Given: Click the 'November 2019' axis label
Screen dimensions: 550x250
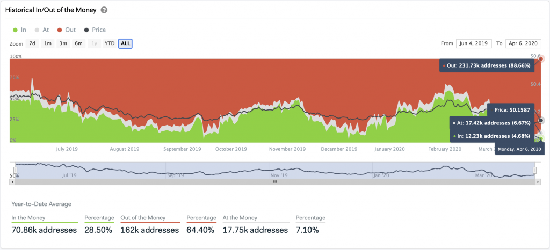Looking at the screenshot, I should [x=287, y=149].
